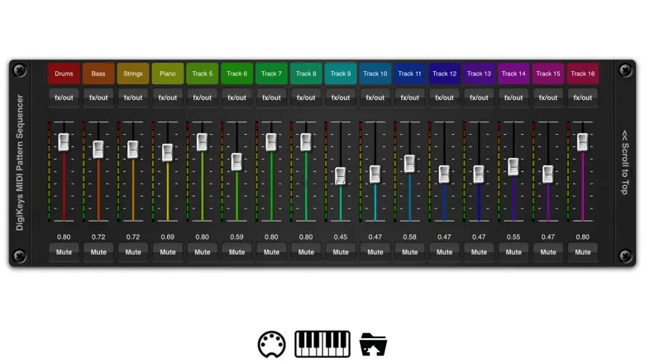This screenshot has height=363, width=645.
Task: Select the Strings track label
Action: tap(133, 74)
